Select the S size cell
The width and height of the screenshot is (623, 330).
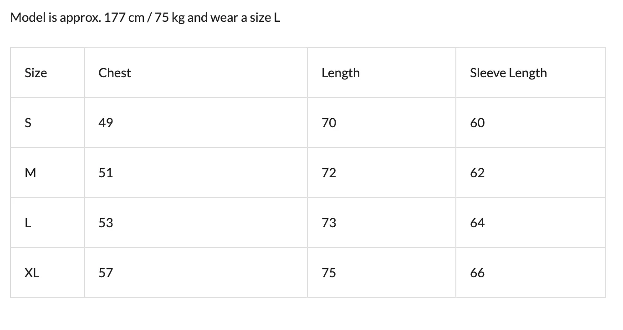coord(47,123)
